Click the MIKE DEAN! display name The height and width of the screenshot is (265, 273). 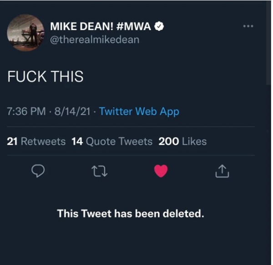click(x=78, y=27)
